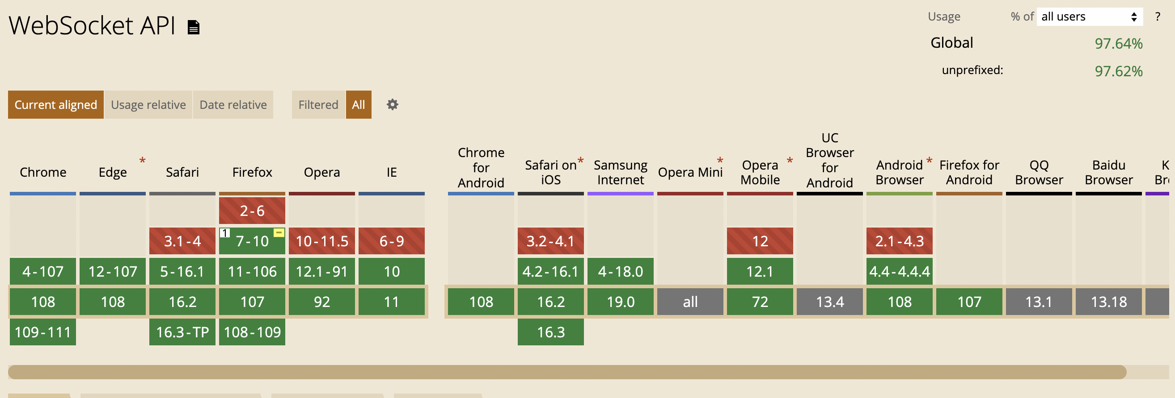The width and height of the screenshot is (1175, 398).
Task: Expand Safari on iOS 4.2-16.1 cell
Action: pos(550,271)
